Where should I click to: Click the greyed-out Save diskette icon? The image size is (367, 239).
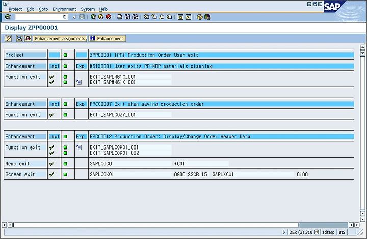[82, 17]
